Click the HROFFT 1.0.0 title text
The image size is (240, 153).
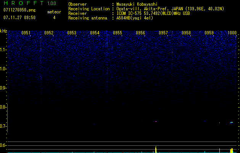pos(30,3)
